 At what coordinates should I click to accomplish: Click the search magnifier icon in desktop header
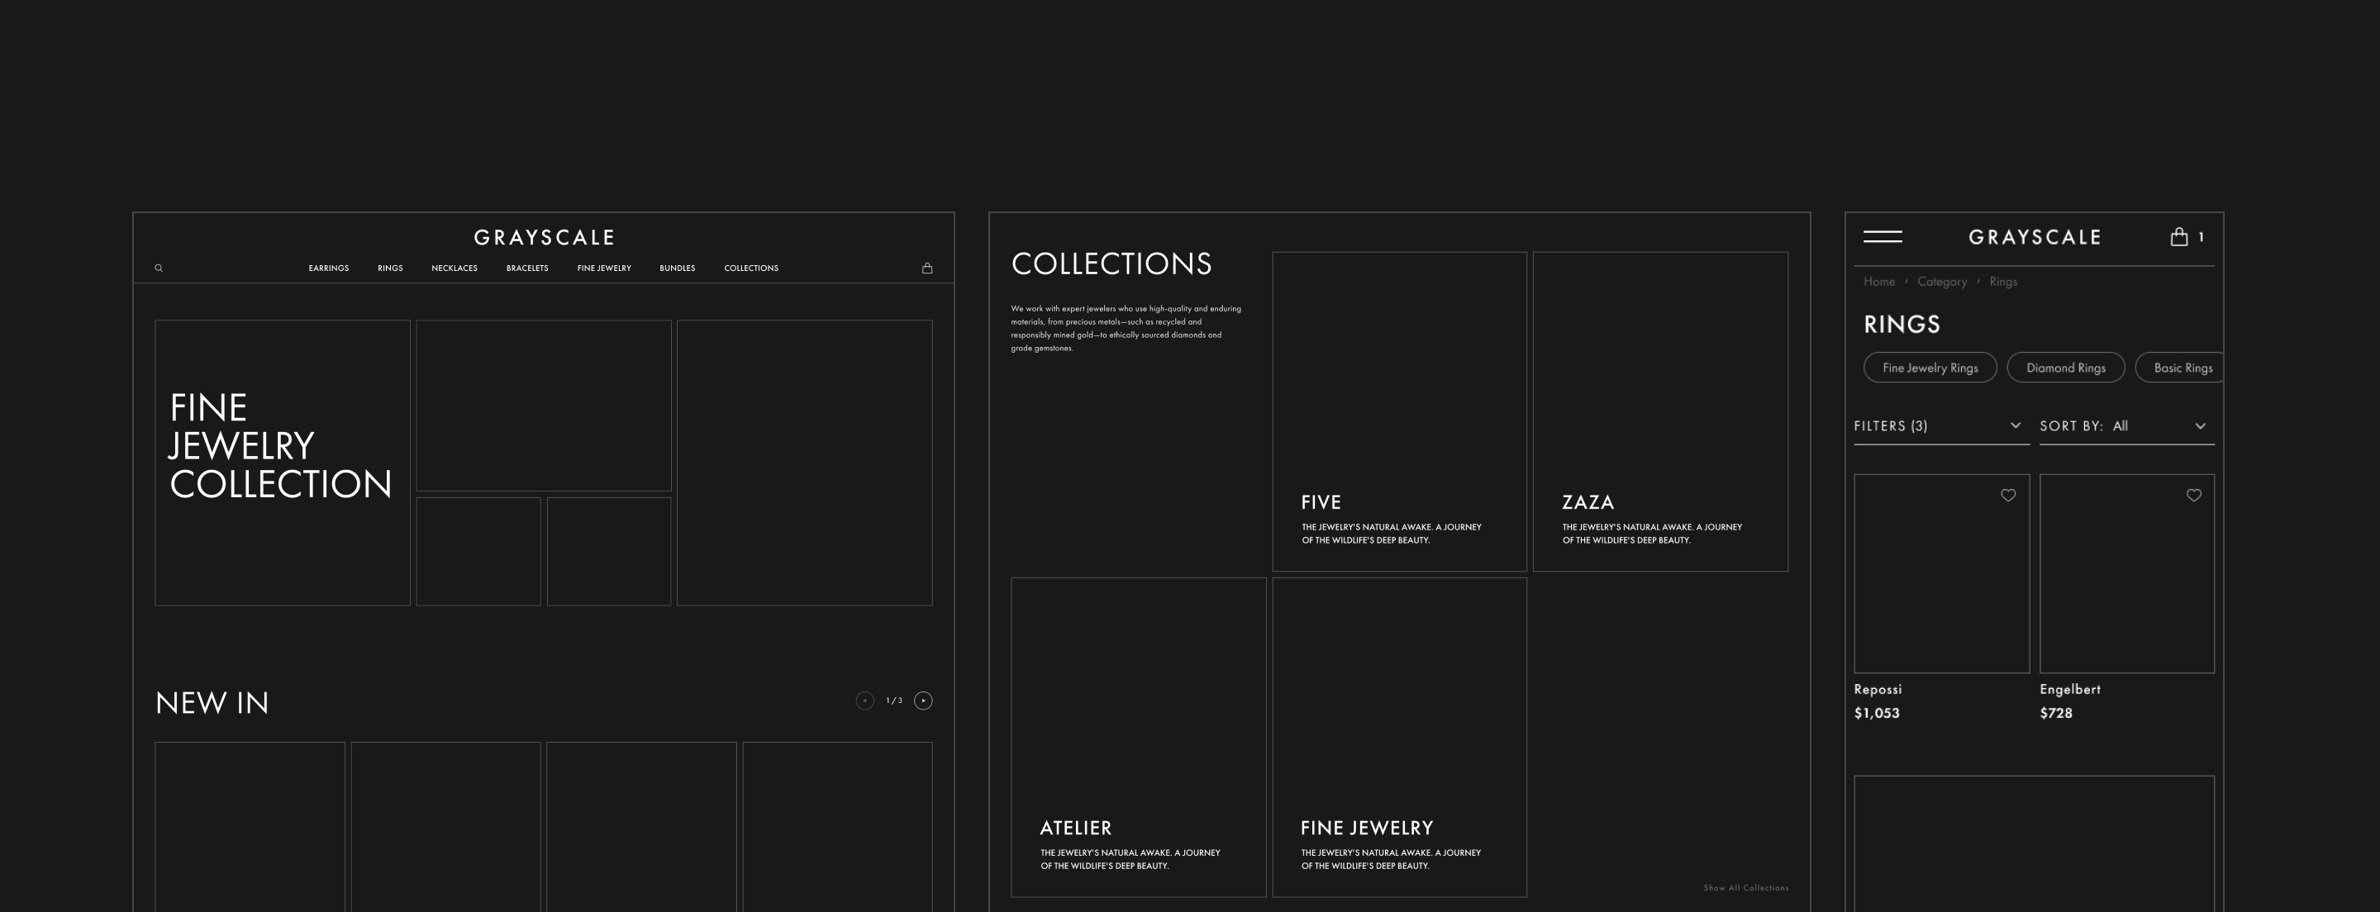(x=159, y=268)
